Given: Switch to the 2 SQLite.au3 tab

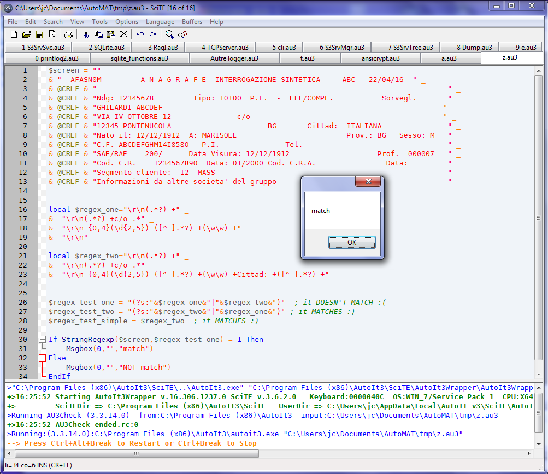Looking at the screenshot, I should 102,47.
